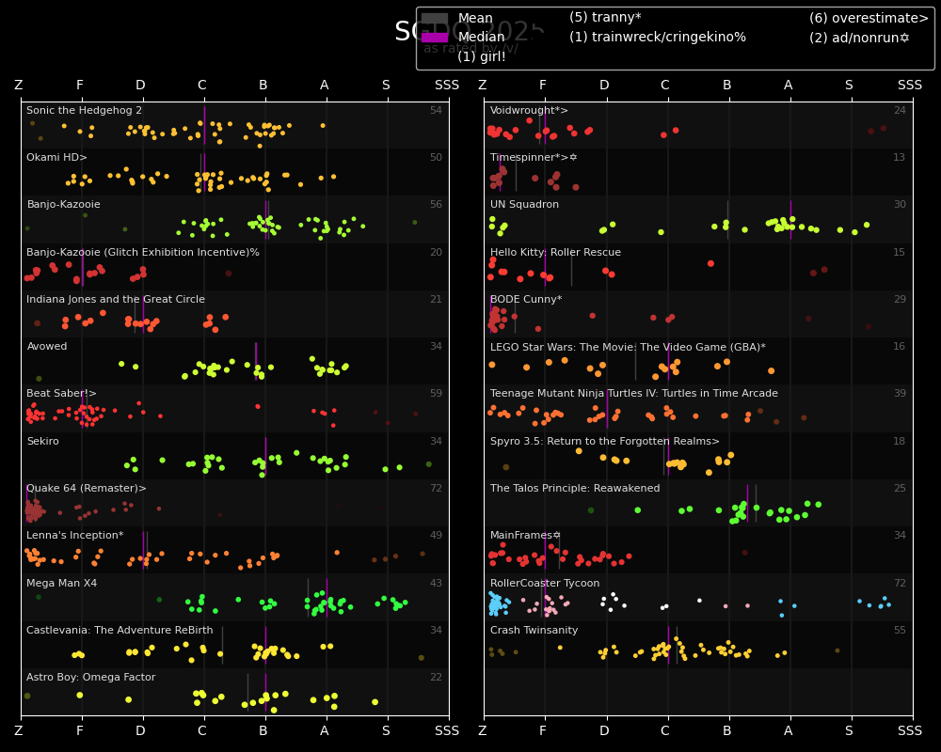Click "The Talos Principle: Reawakened" title

(575, 488)
